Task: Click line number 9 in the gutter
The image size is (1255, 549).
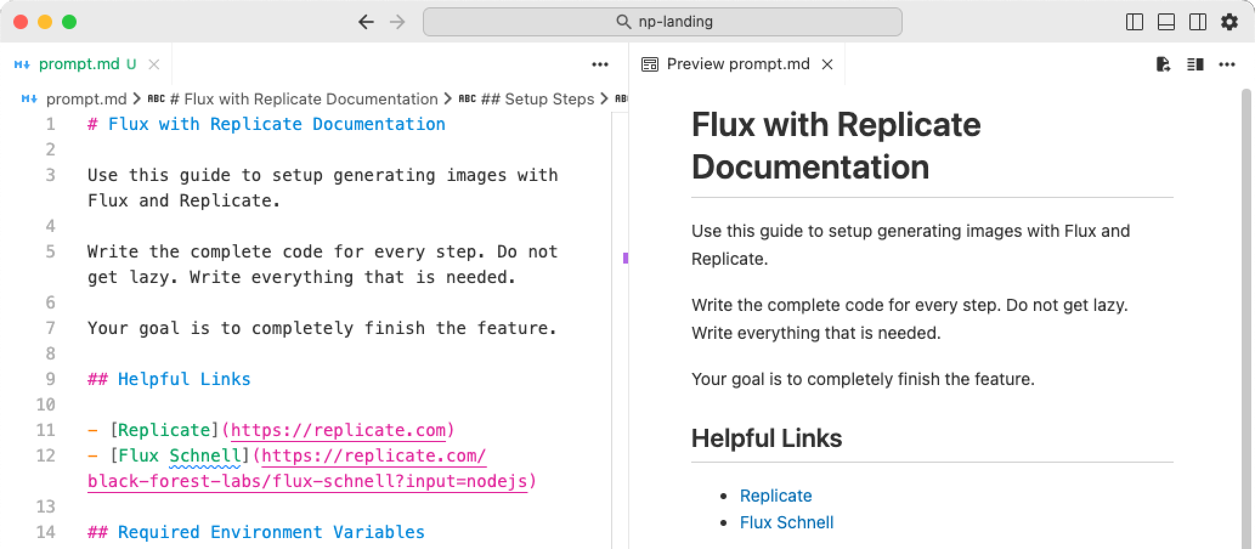Action: pyautogui.click(x=50, y=379)
